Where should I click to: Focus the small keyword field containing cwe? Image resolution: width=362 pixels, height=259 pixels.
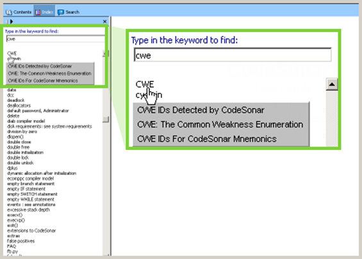click(x=55, y=39)
